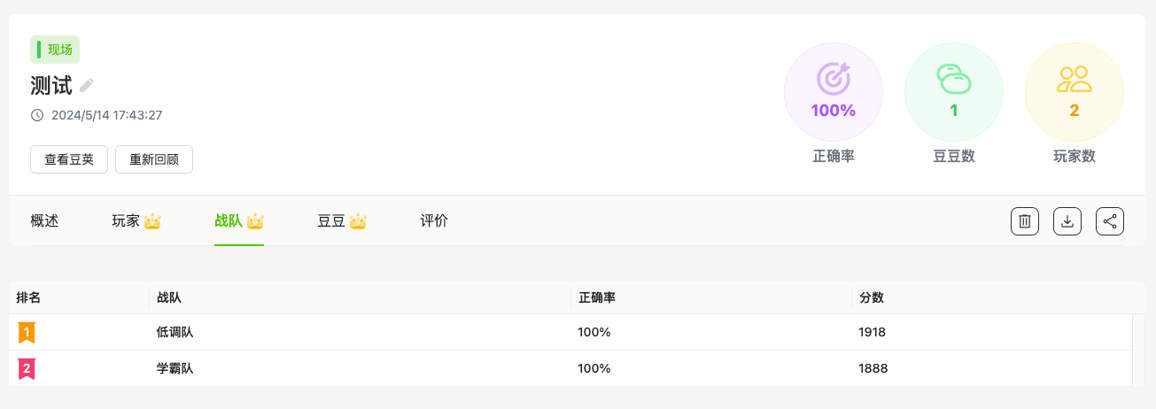Image resolution: width=1156 pixels, height=409 pixels.
Task: Open the 概述 tab
Action: click(x=44, y=221)
